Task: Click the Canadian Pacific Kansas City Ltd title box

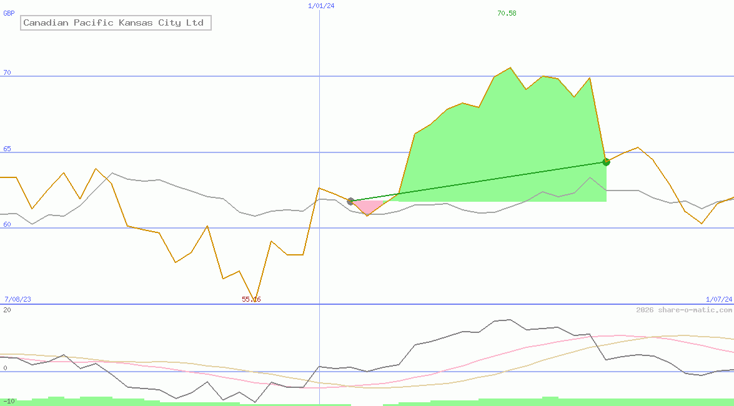Action: point(116,22)
